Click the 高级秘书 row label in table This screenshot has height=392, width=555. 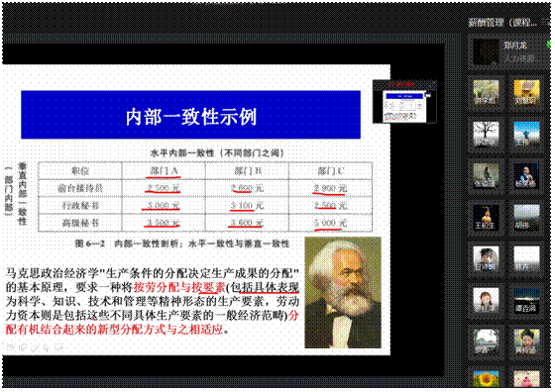tap(80, 223)
